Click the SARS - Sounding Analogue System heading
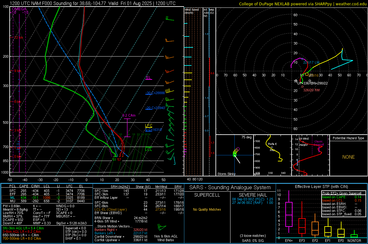The width and height of the screenshot is (368, 244). (x=230, y=188)
